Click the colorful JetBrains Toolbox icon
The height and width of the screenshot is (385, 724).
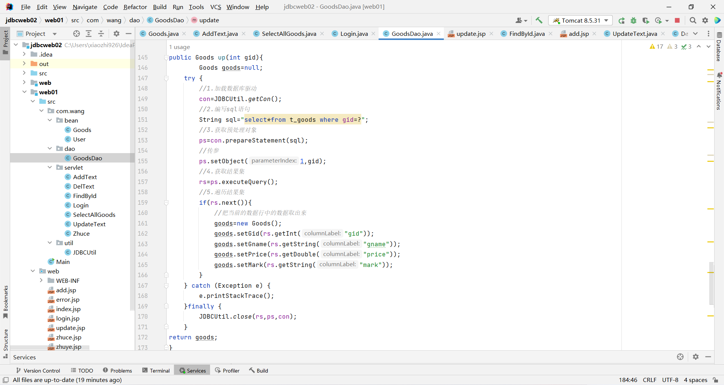[718, 20]
